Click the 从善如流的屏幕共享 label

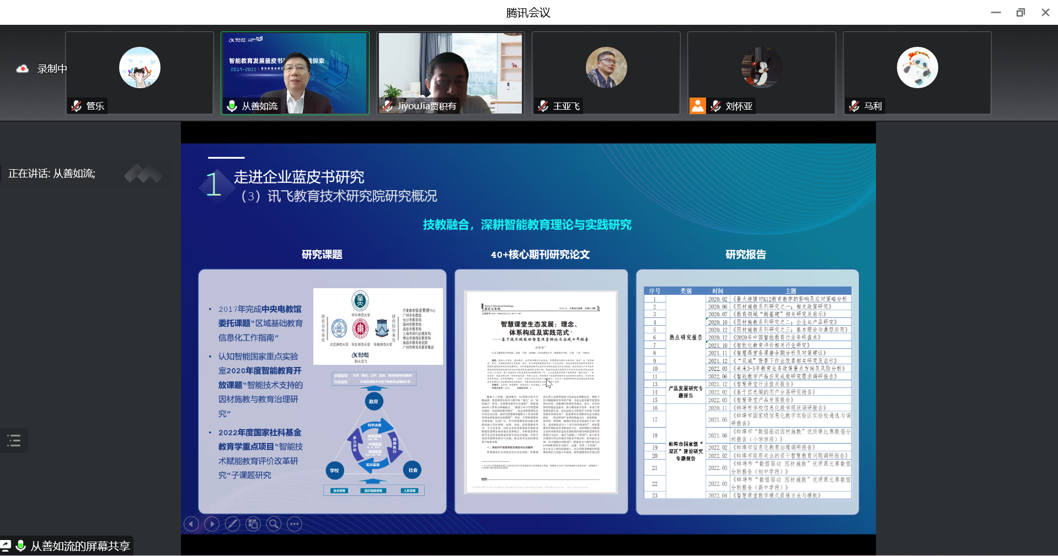[x=80, y=546]
